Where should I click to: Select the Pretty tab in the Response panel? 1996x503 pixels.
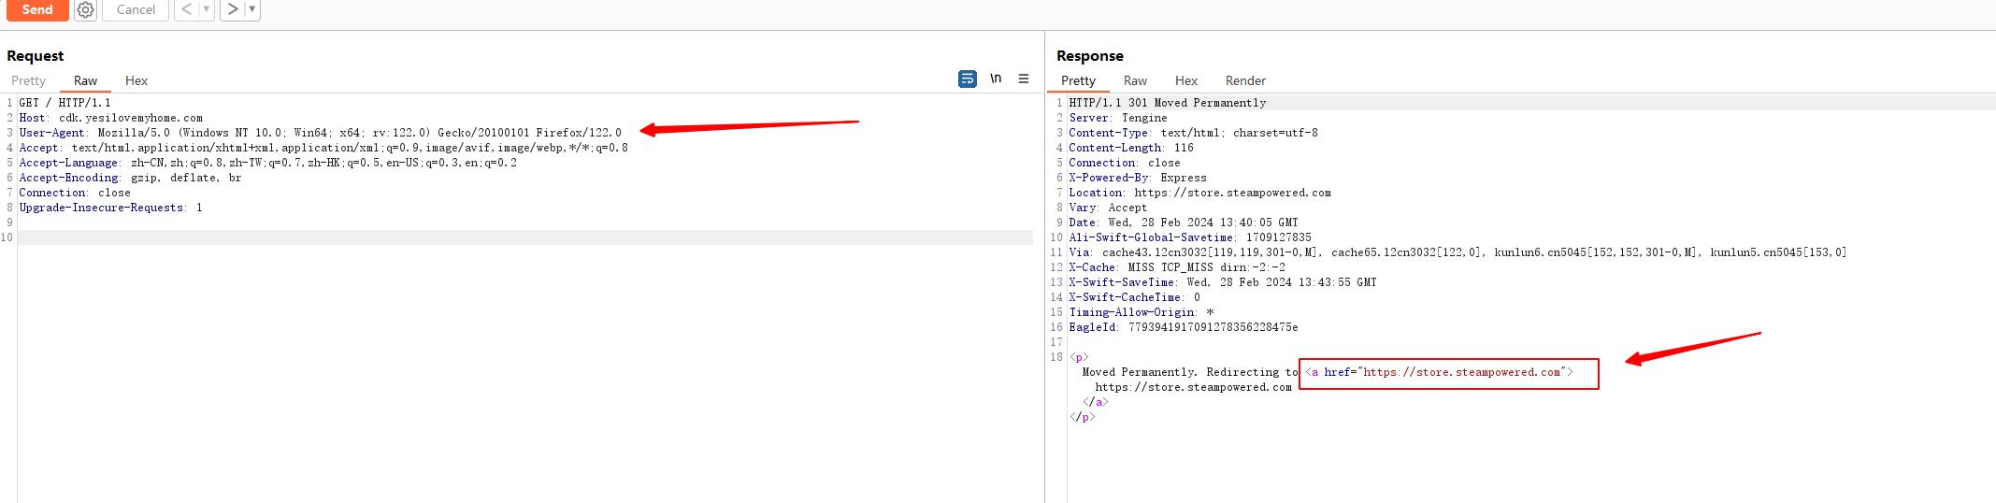point(1078,80)
